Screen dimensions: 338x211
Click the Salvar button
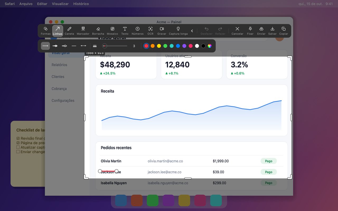click(x=272, y=31)
